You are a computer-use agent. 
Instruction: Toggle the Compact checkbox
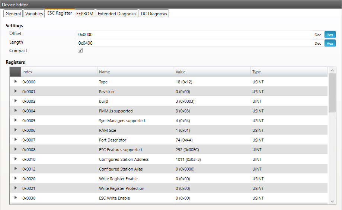click(80, 51)
